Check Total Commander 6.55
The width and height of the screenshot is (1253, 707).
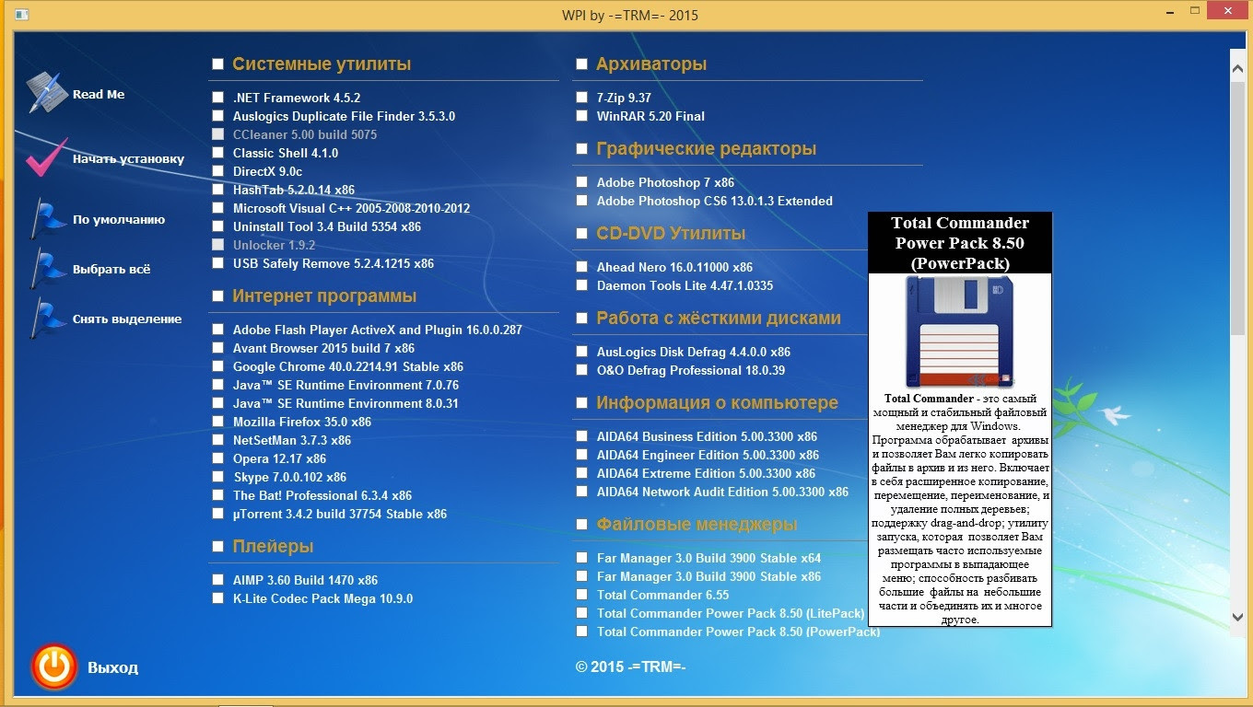pyautogui.click(x=581, y=595)
